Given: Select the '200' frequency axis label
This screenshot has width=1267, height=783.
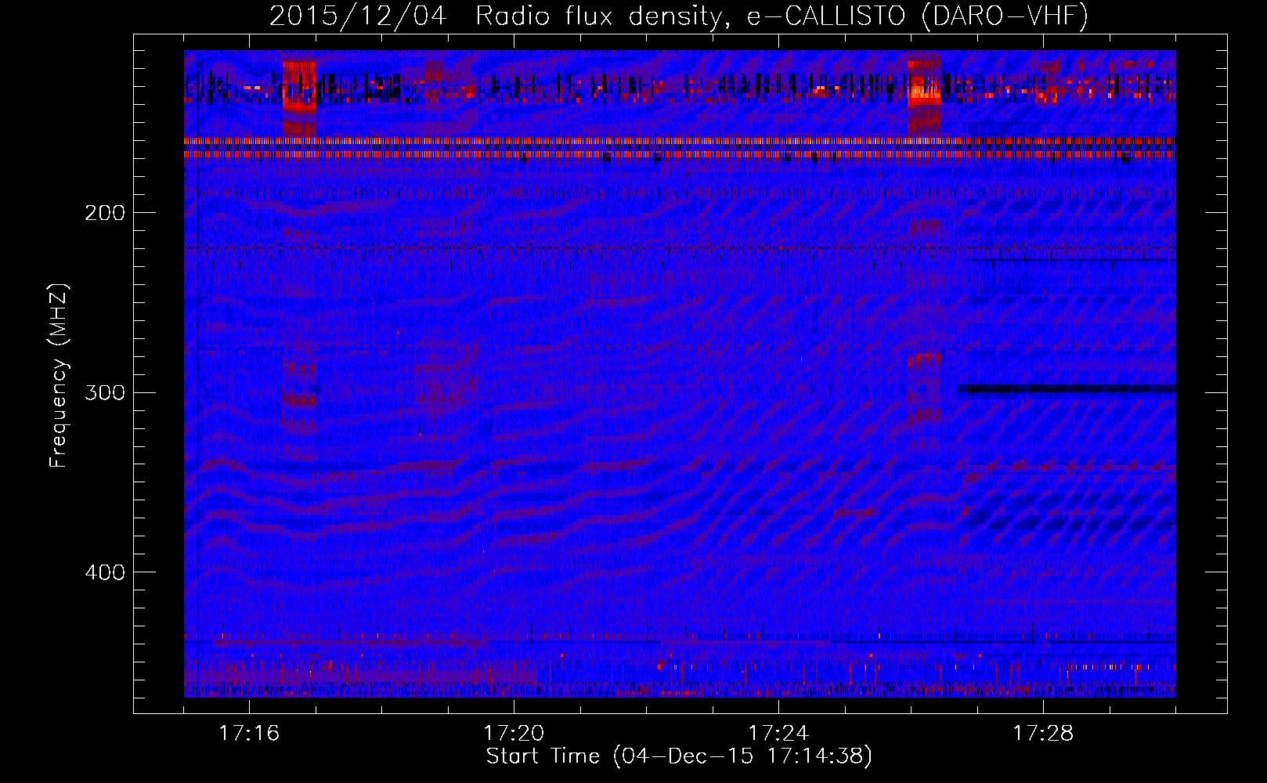Looking at the screenshot, I should pyautogui.click(x=105, y=213).
